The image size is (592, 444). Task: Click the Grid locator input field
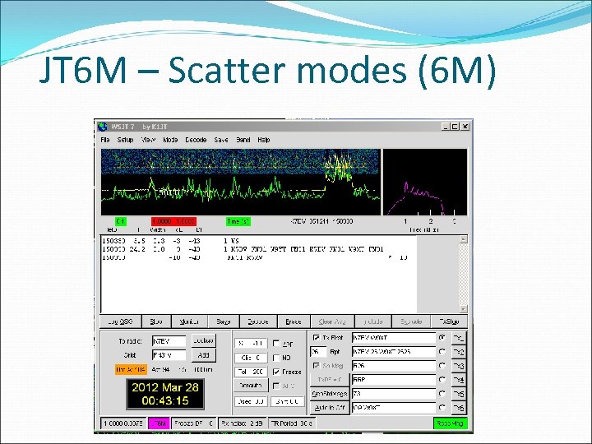[169, 355]
